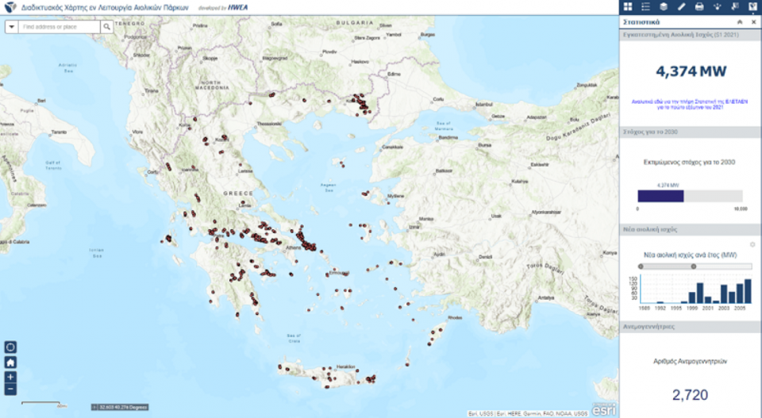
Task: Close the Στατιστικά panel
Action: pyautogui.click(x=753, y=22)
